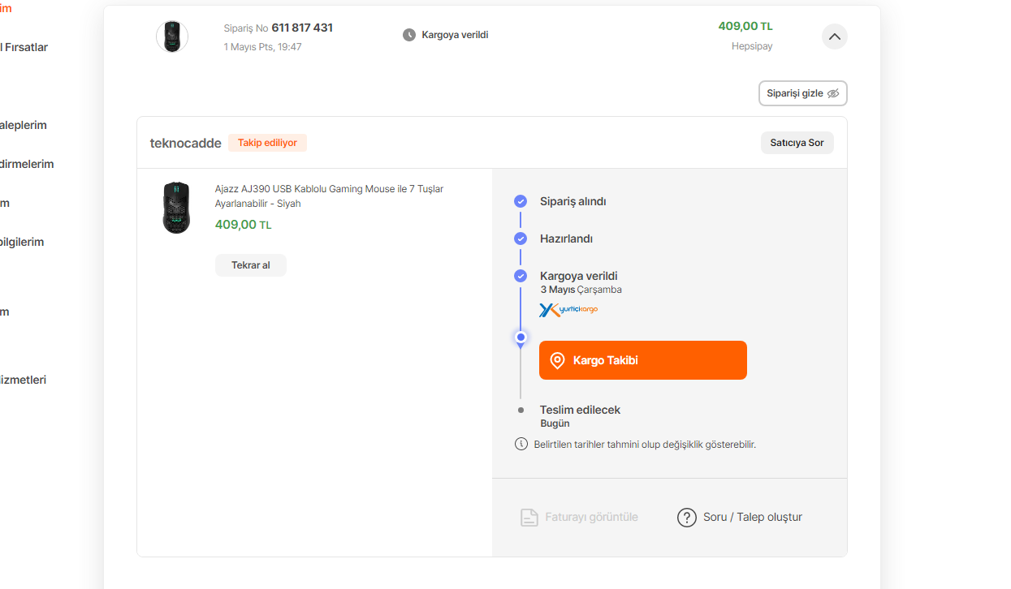Open the round mouse thumbnail in order header

pyautogui.click(x=172, y=37)
